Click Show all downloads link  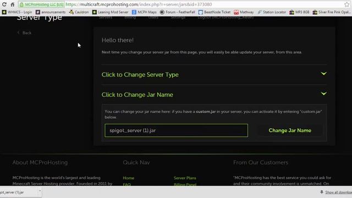[x=339, y=193]
